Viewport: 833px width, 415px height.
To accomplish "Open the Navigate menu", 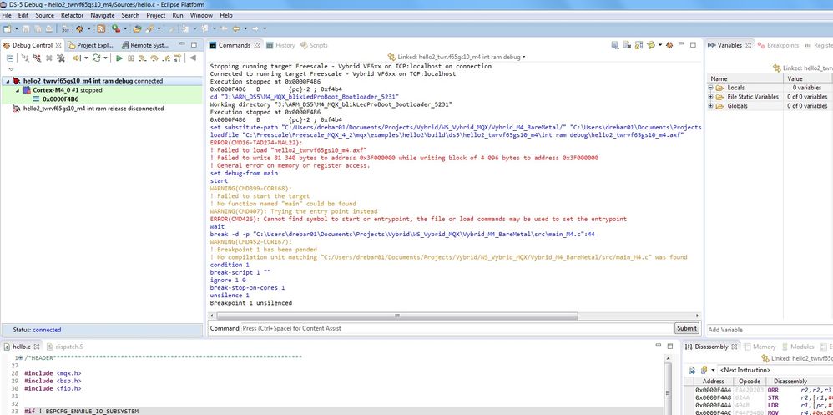I will [102, 15].
